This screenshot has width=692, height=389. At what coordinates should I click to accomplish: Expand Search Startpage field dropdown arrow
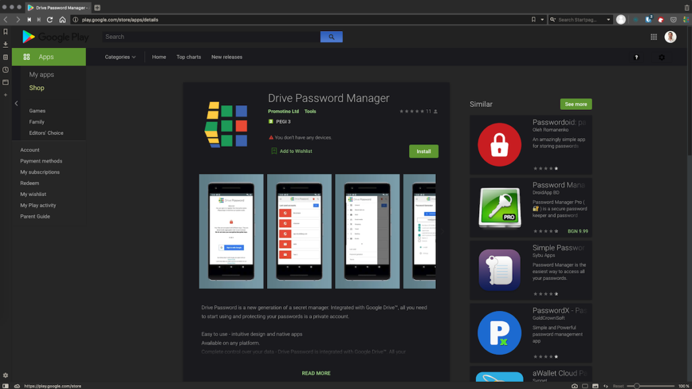[x=608, y=20]
